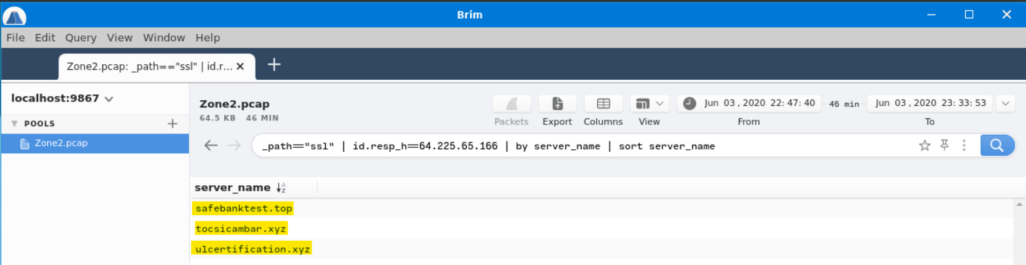Image resolution: width=1026 pixels, height=265 pixels.
Task: Close the Zone2.pcap tab
Action: coord(241,66)
